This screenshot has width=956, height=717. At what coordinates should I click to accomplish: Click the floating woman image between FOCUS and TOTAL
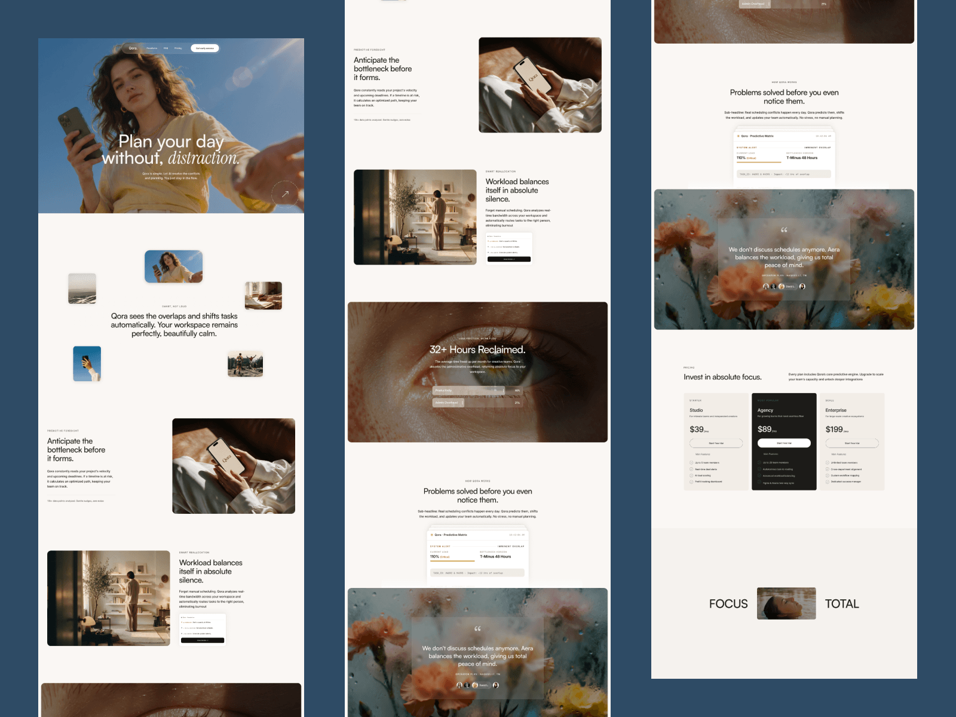[x=786, y=603]
